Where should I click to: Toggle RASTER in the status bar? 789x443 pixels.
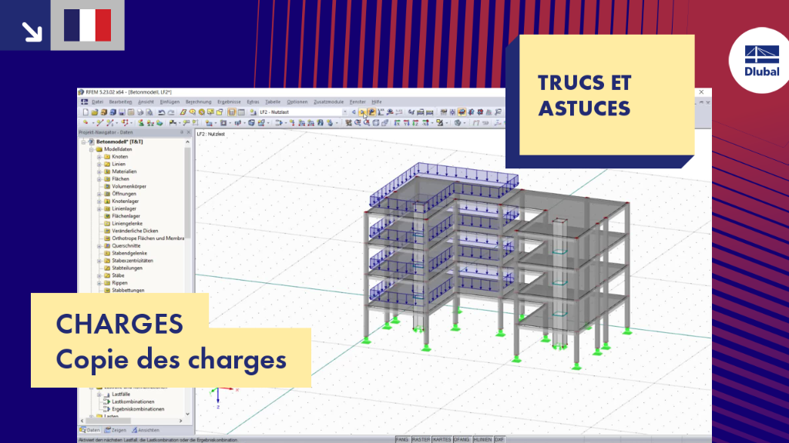point(421,439)
